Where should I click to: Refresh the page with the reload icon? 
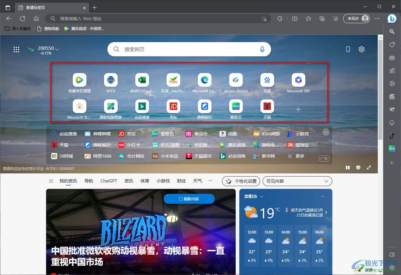[x=23, y=19]
